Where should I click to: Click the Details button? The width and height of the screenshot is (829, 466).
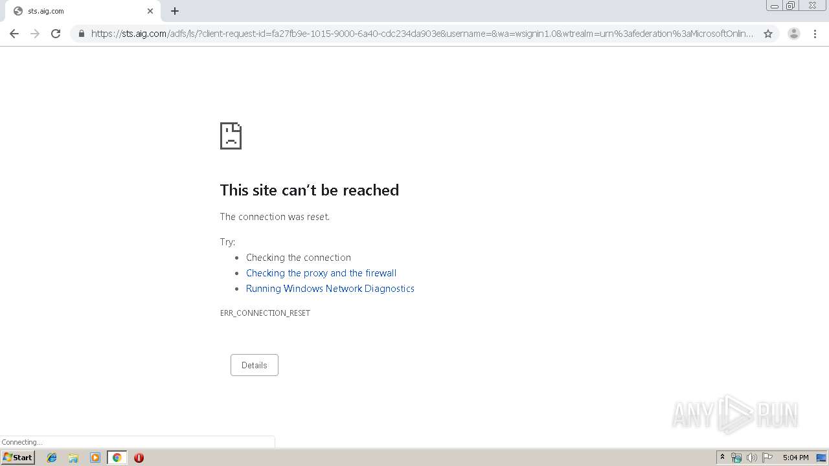pos(255,365)
